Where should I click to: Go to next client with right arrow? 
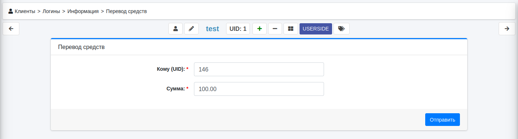(x=507, y=29)
